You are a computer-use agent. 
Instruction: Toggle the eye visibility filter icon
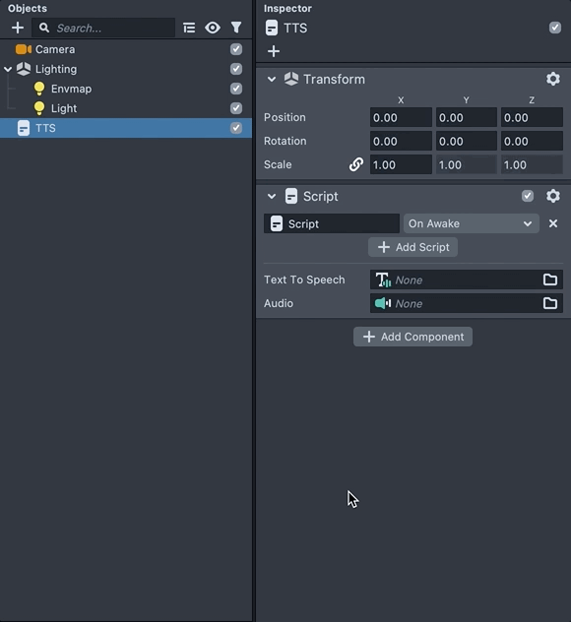[x=213, y=28]
